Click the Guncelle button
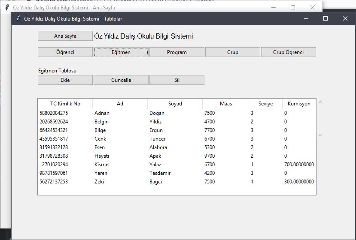Viewport: 356px width, 240px height. click(x=121, y=80)
